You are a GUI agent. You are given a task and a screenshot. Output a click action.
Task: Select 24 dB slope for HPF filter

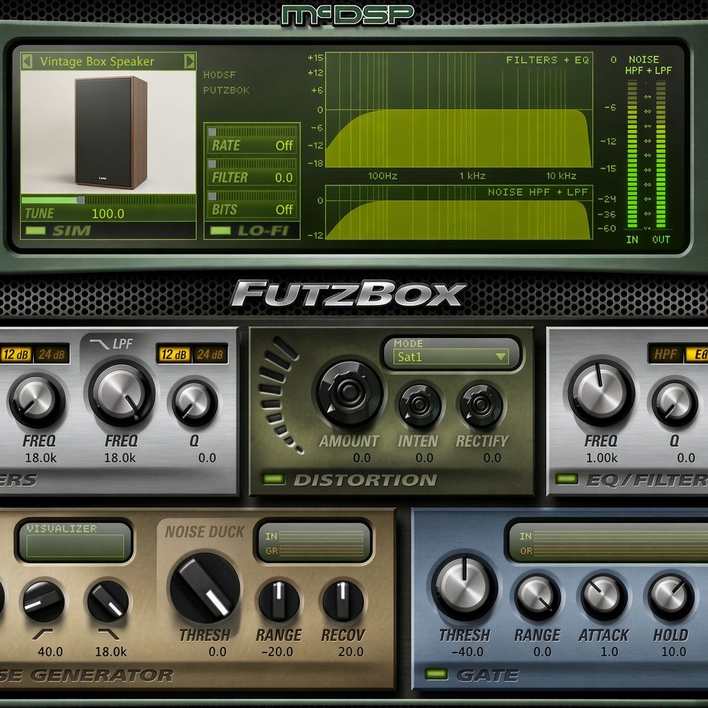tap(51, 355)
